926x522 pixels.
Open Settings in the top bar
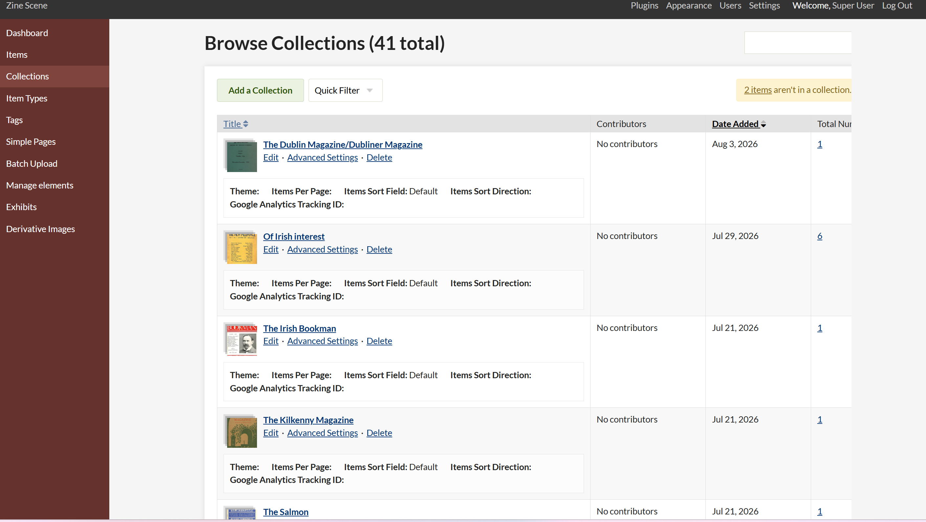(764, 5)
